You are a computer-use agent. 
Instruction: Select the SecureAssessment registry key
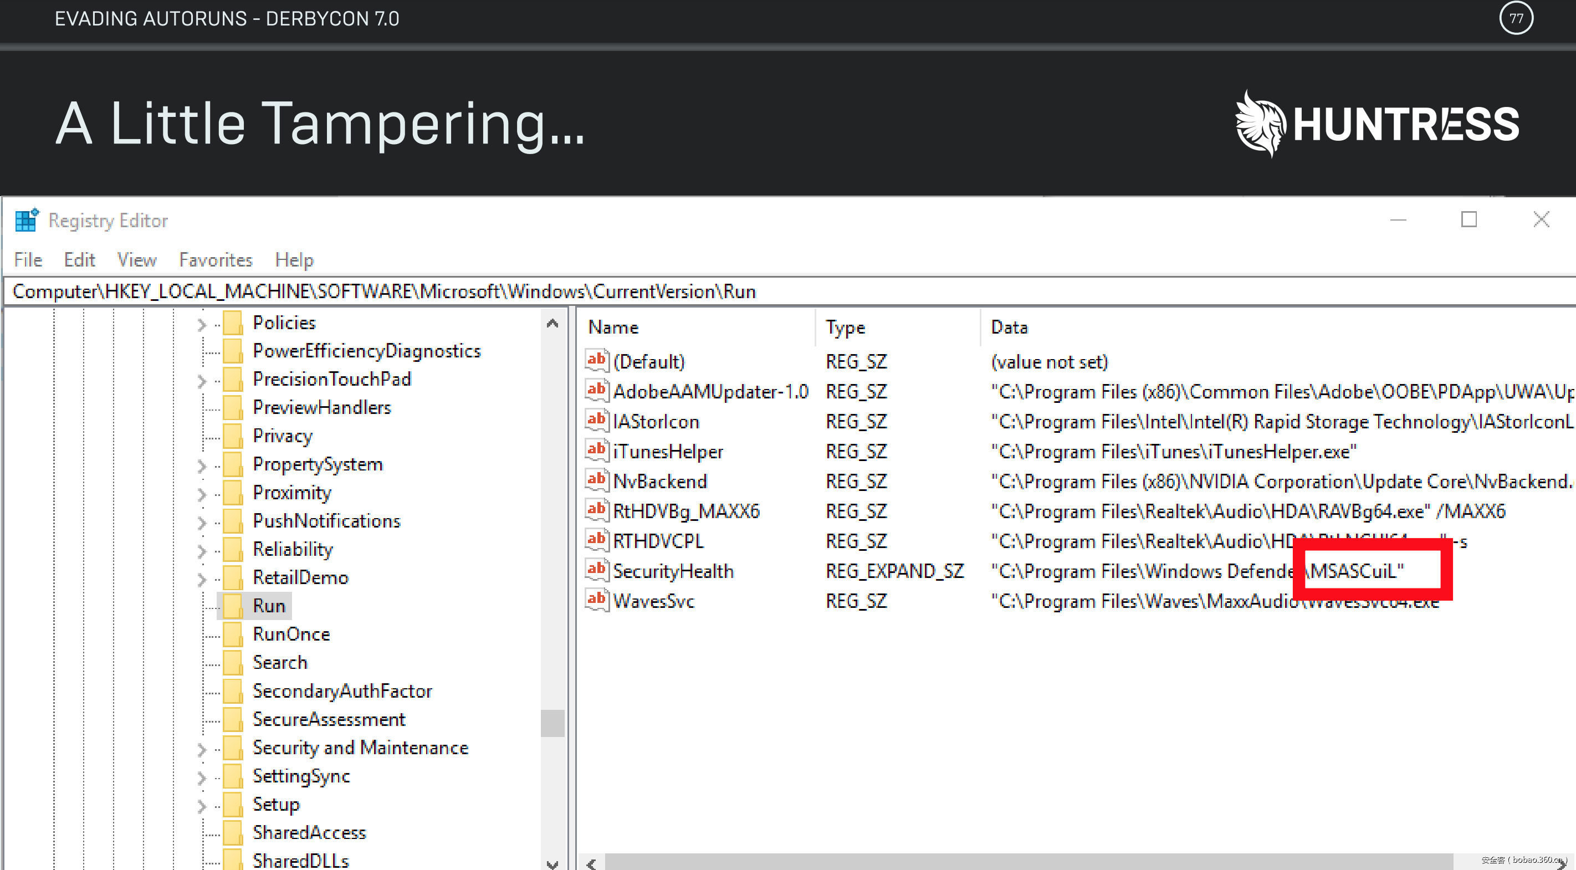pos(329,719)
